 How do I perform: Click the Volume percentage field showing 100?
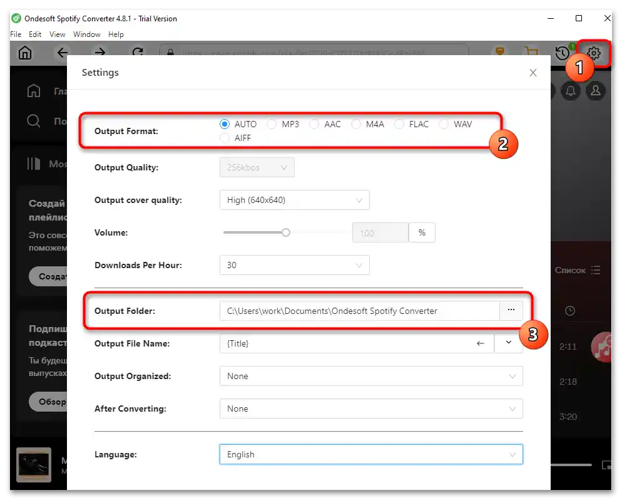(380, 233)
